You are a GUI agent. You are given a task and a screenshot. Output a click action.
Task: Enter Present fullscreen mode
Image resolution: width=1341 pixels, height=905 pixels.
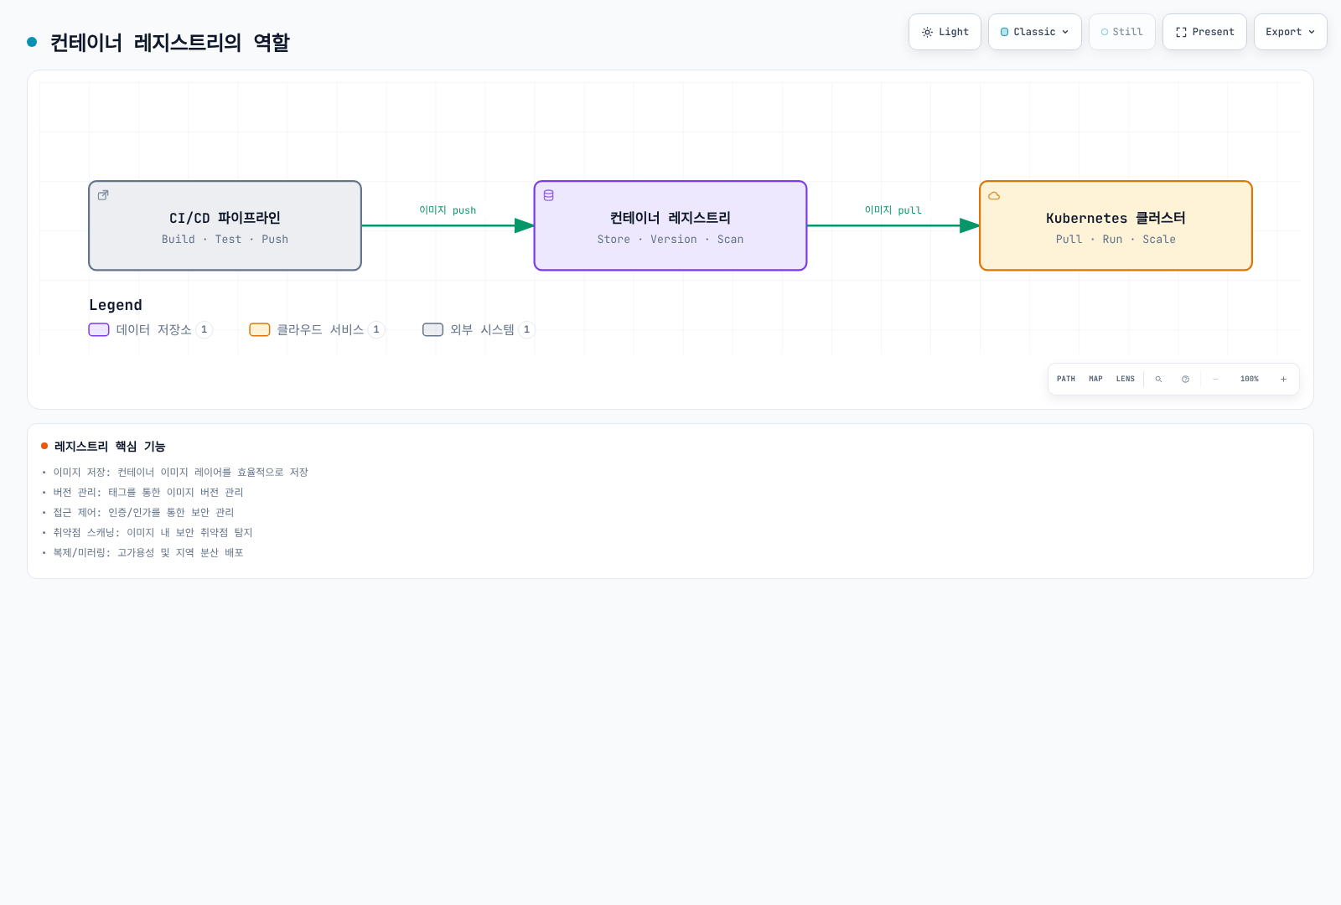[1204, 32]
